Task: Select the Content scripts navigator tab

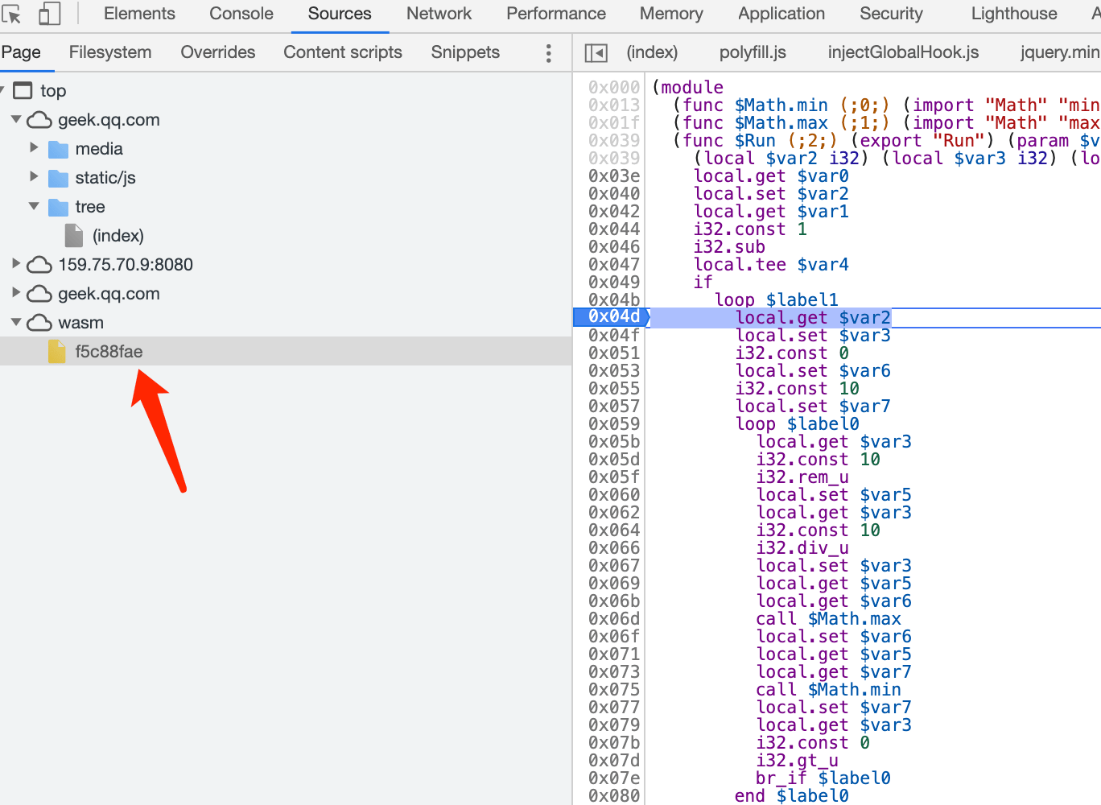Action: (x=343, y=52)
